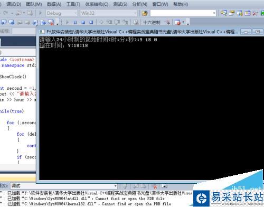Click the <iostream> include text

[x=22, y=60]
